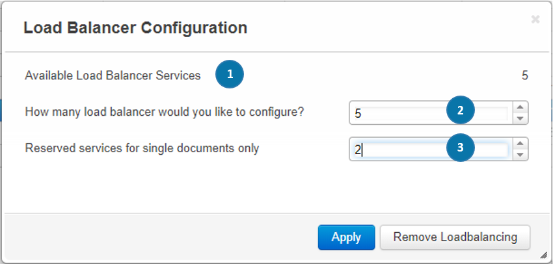Click the empty footer area left of Apply
Image resolution: width=553 pixels, height=264 pixels.
click(159, 237)
